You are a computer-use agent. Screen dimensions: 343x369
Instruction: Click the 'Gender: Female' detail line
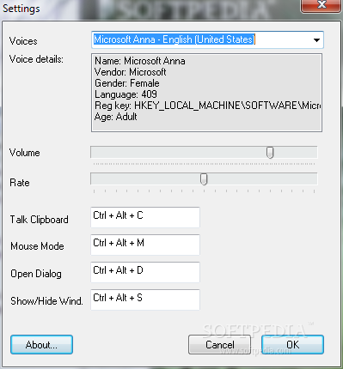(x=127, y=83)
